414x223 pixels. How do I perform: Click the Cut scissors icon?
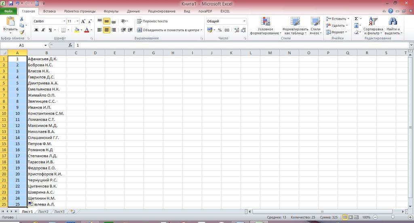[22, 19]
